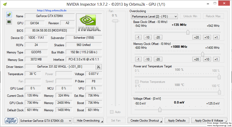Viewport: 232px width, 127px height.
Task: Click the Base Clock Offset slider handle
Action: [188, 32]
